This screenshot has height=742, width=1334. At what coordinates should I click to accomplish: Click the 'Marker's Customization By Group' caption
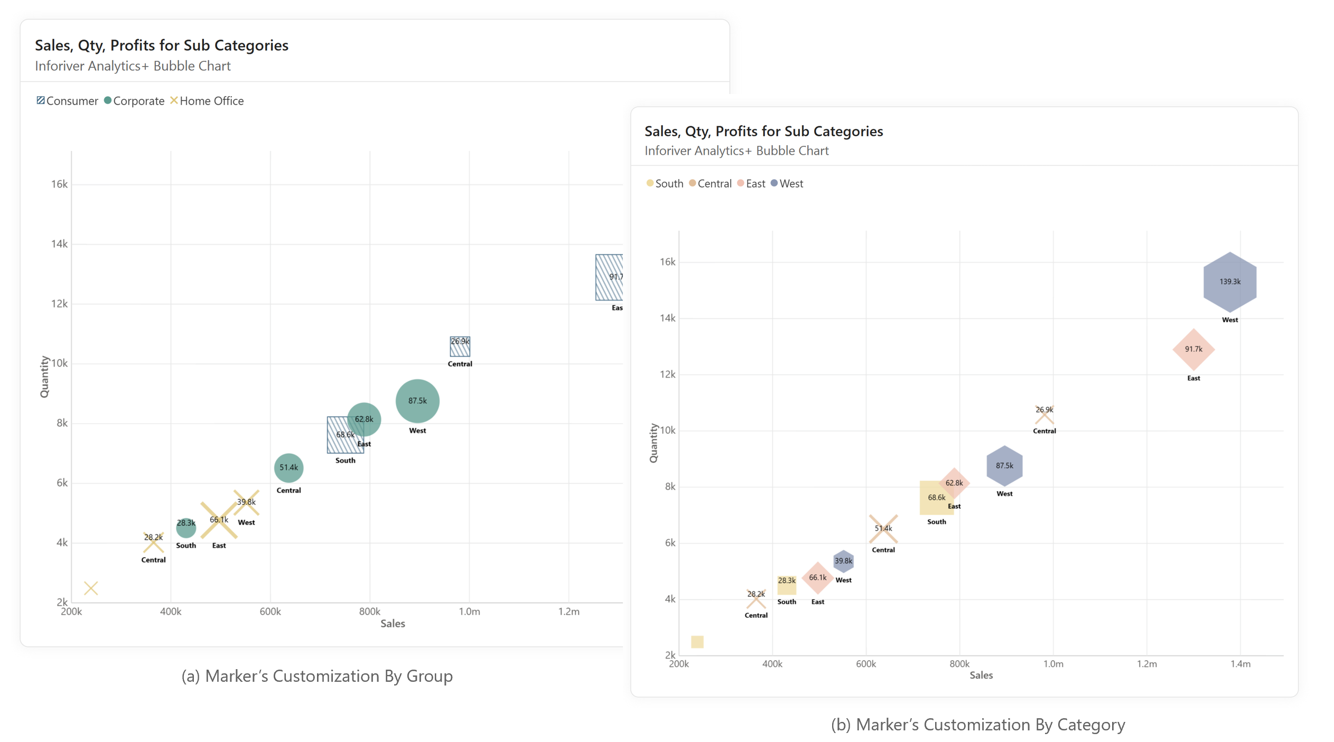coord(317,676)
